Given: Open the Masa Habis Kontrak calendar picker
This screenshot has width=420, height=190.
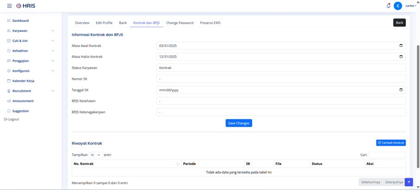Looking at the screenshot, I should pyautogui.click(x=401, y=57).
